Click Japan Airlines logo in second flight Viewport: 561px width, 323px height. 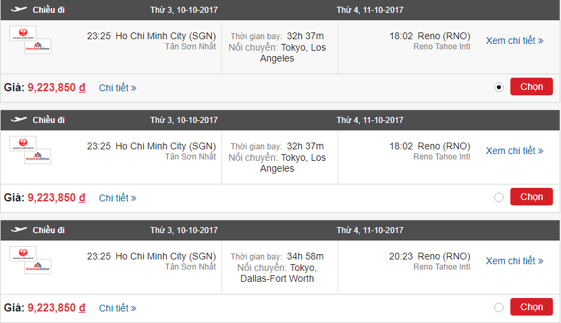(23, 144)
